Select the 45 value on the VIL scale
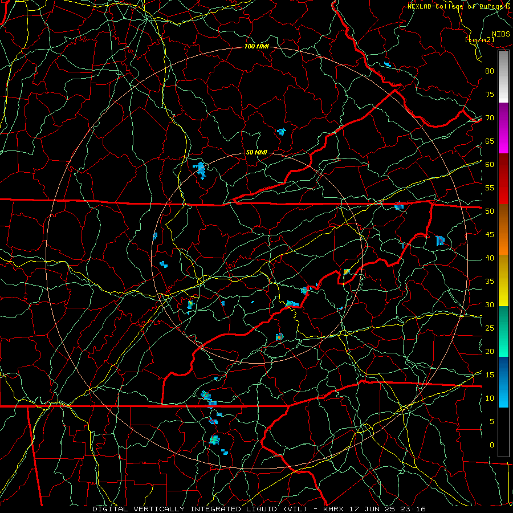513x513 pixels. coord(490,235)
